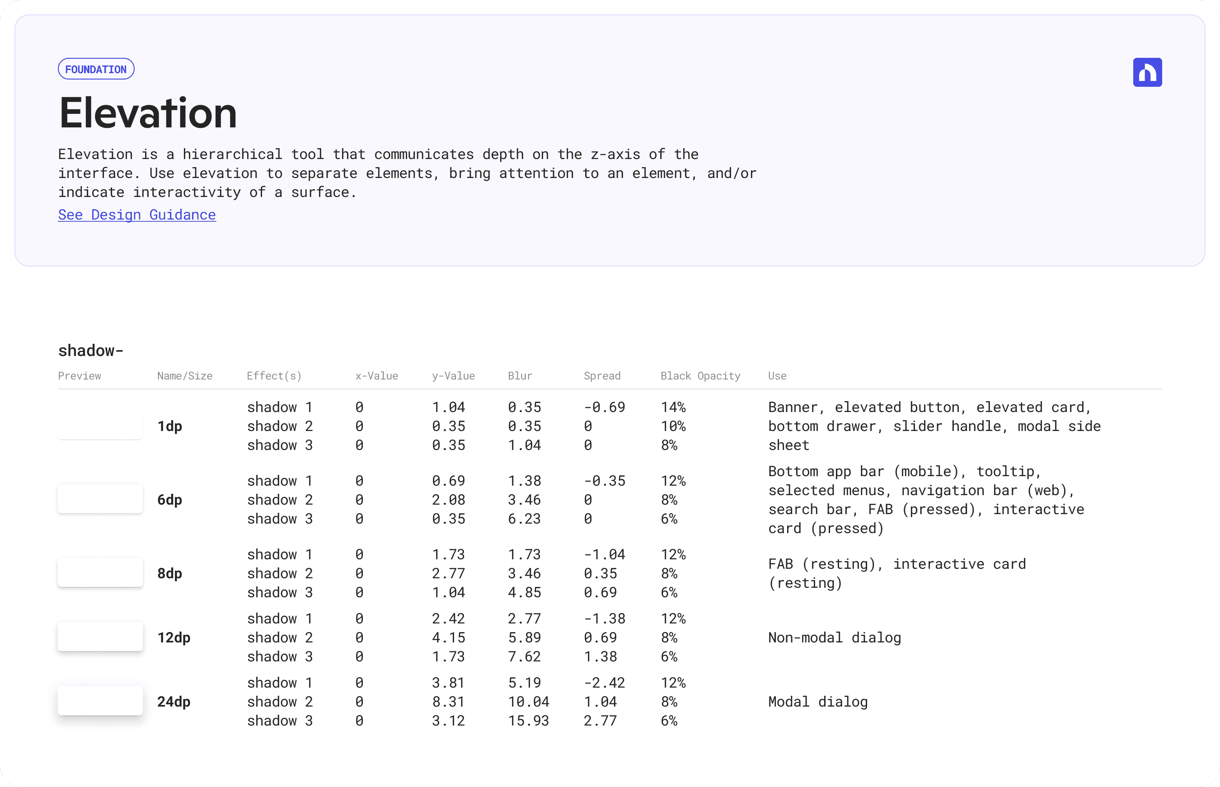The width and height of the screenshot is (1220, 787).
Task: Select the 1dp shadow preview card
Action: tap(100, 426)
